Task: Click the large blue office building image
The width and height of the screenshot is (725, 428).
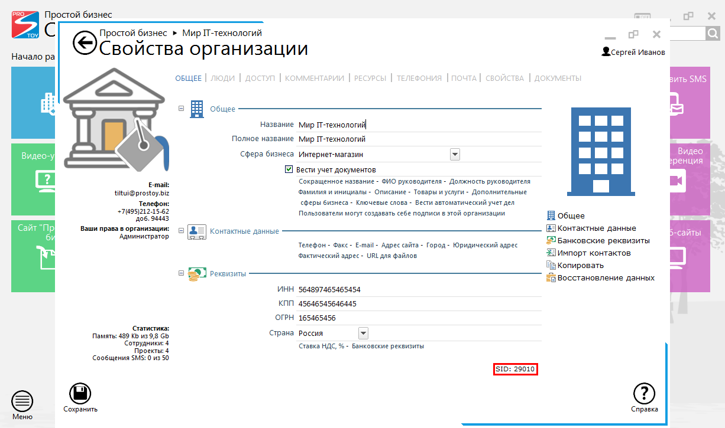Action: (601, 151)
